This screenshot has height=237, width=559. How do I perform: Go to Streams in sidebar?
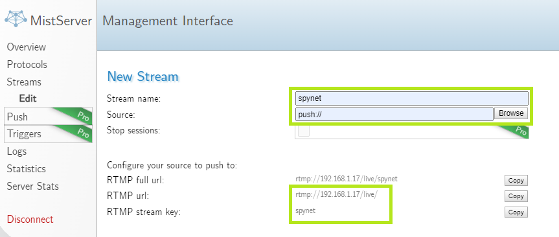click(x=24, y=82)
